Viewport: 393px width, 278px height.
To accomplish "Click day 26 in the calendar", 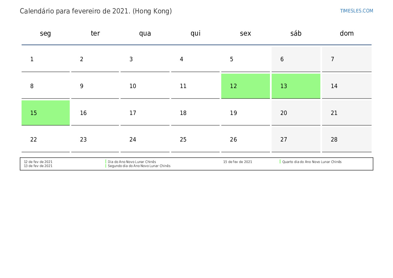I will tap(245, 140).
